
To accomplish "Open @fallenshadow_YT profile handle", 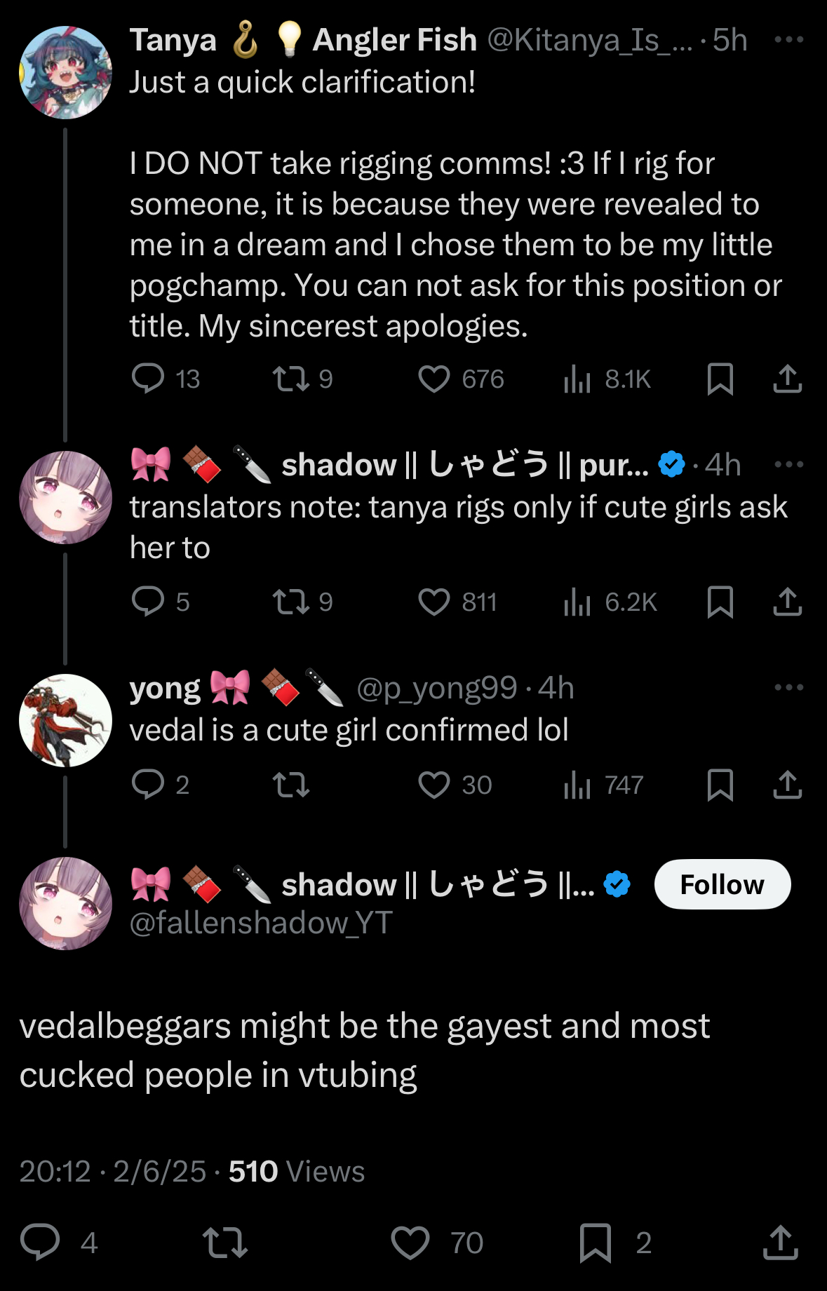I will (x=261, y=923).
